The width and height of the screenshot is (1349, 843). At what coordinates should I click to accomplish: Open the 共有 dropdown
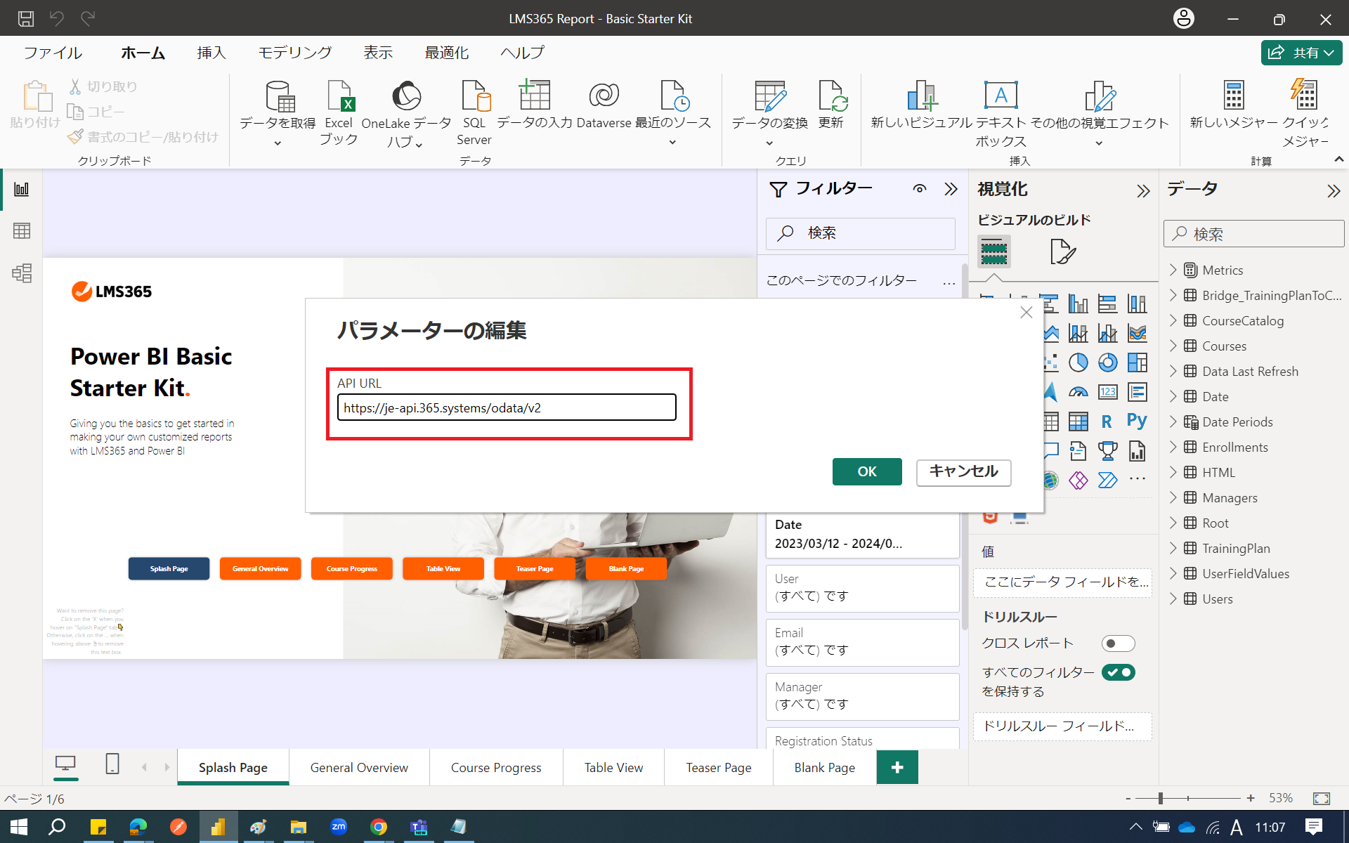1302,53
